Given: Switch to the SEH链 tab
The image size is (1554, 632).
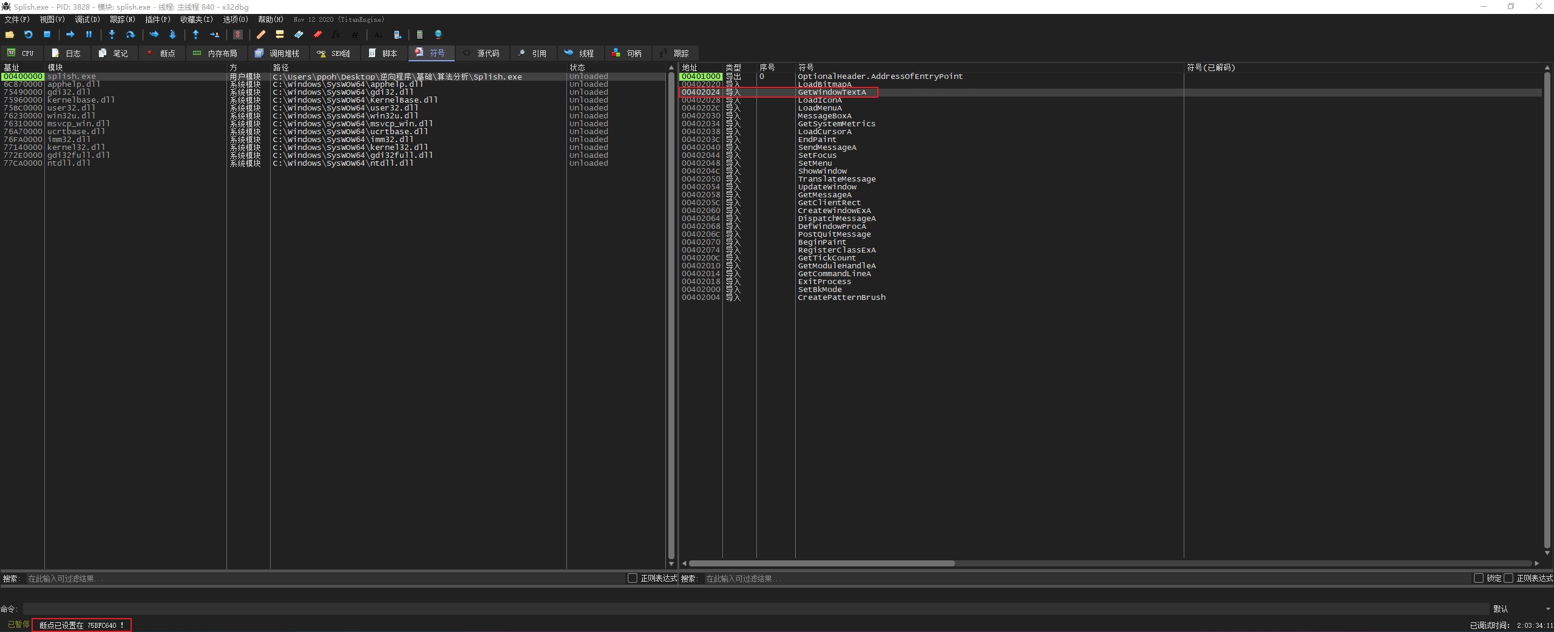Looking at the screenshot, I should click(x=334, y=53).
